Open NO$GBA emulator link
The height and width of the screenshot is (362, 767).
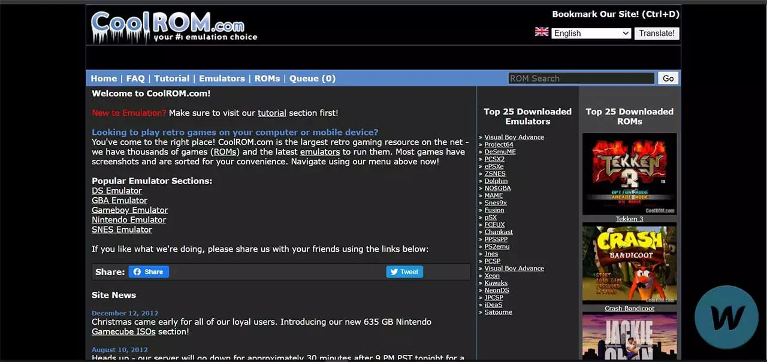point(497,188)
